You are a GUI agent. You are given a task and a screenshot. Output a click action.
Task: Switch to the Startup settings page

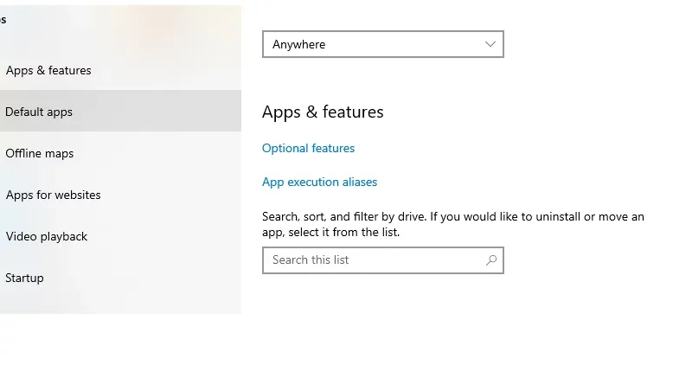point(25,278)
